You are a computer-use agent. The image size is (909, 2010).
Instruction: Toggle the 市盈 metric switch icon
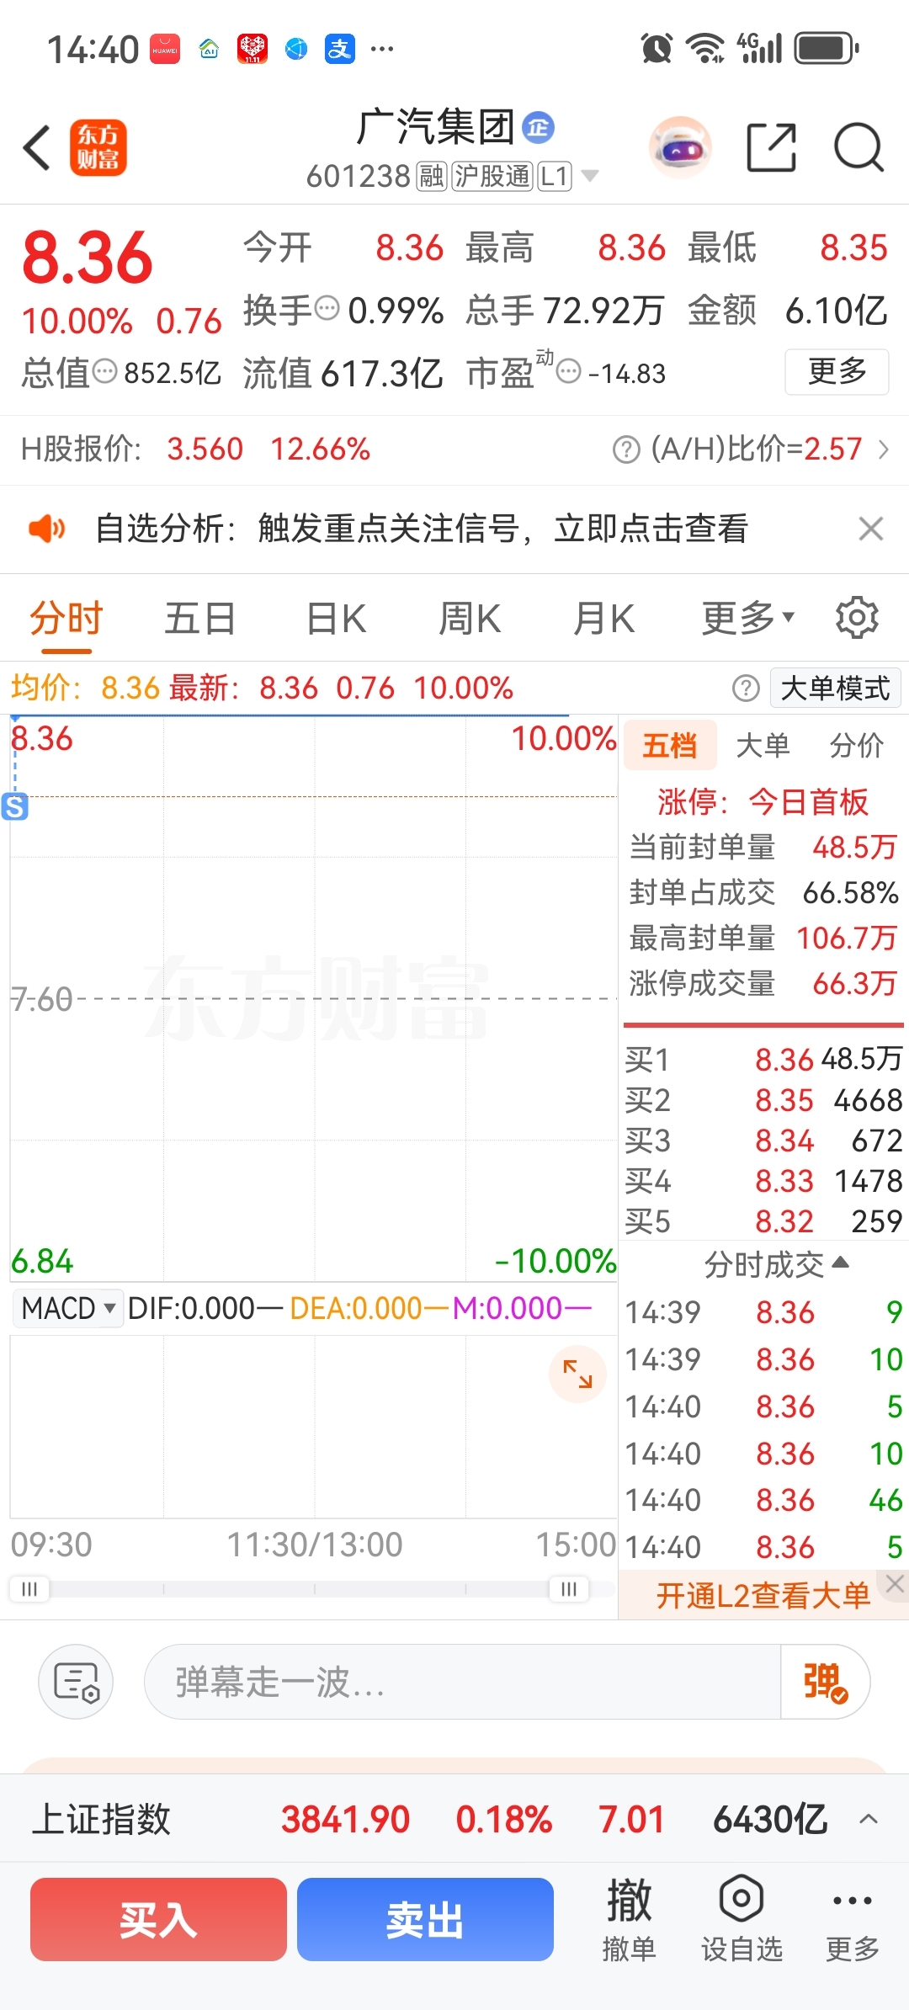click(x=569, y=371)
